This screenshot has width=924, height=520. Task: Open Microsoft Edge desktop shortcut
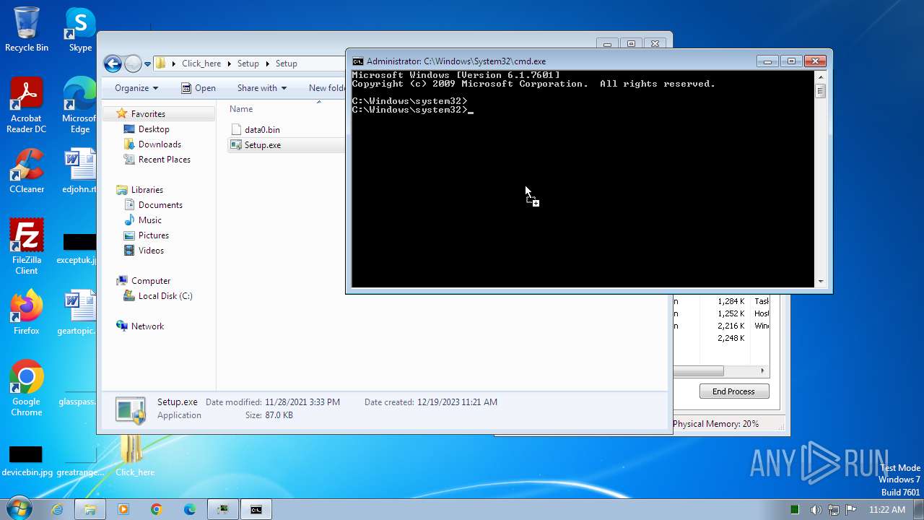point(79,105)
